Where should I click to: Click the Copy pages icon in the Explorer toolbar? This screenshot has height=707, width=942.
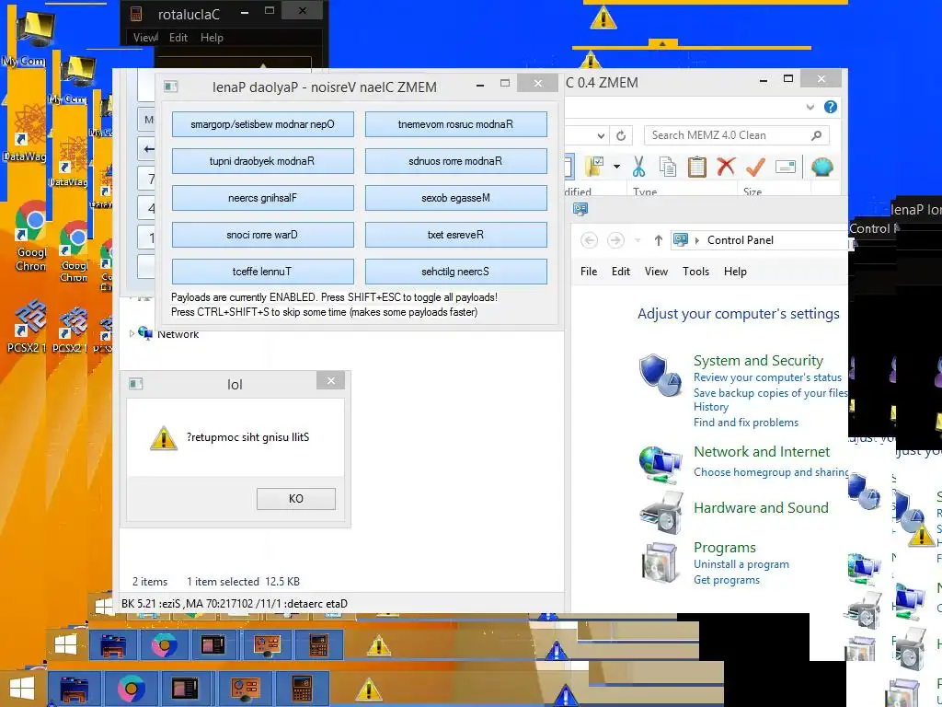tap(668, 167)
